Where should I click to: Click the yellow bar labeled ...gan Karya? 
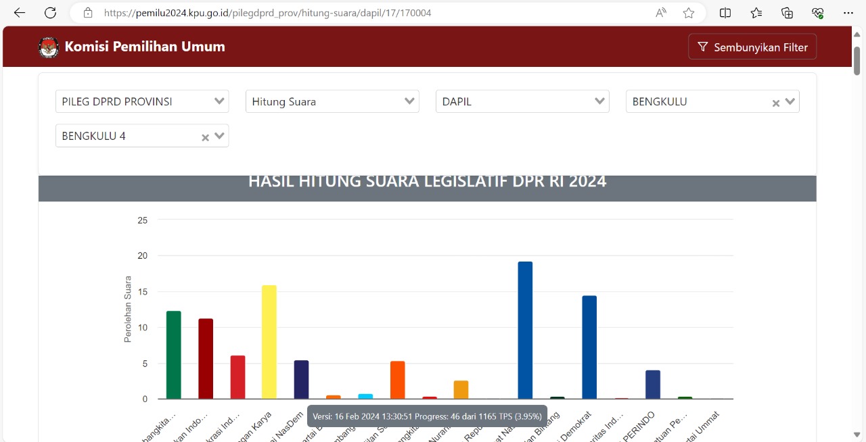point(269,342)
